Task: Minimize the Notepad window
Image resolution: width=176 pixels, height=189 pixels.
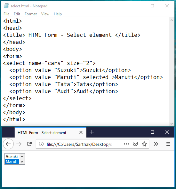Action: click(138, 6)
